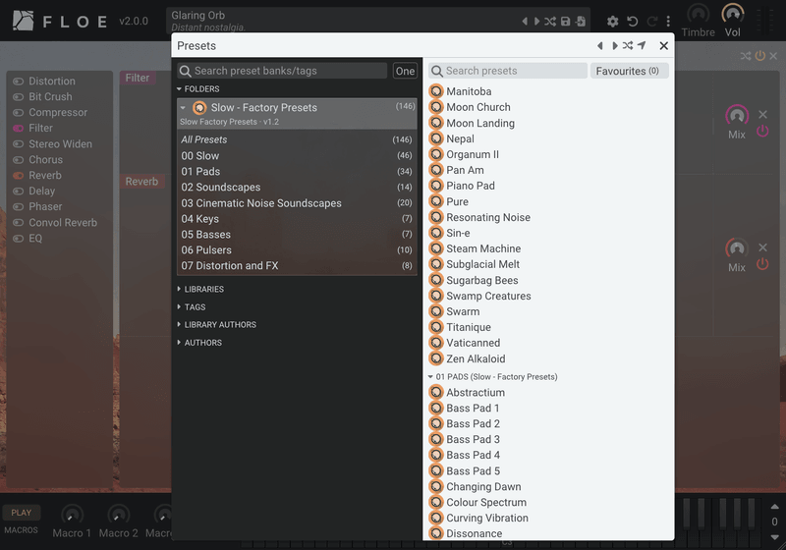Viewport: 786px width, 550px height.
Task: Click the load preset file icon
Action: [581, 22]
